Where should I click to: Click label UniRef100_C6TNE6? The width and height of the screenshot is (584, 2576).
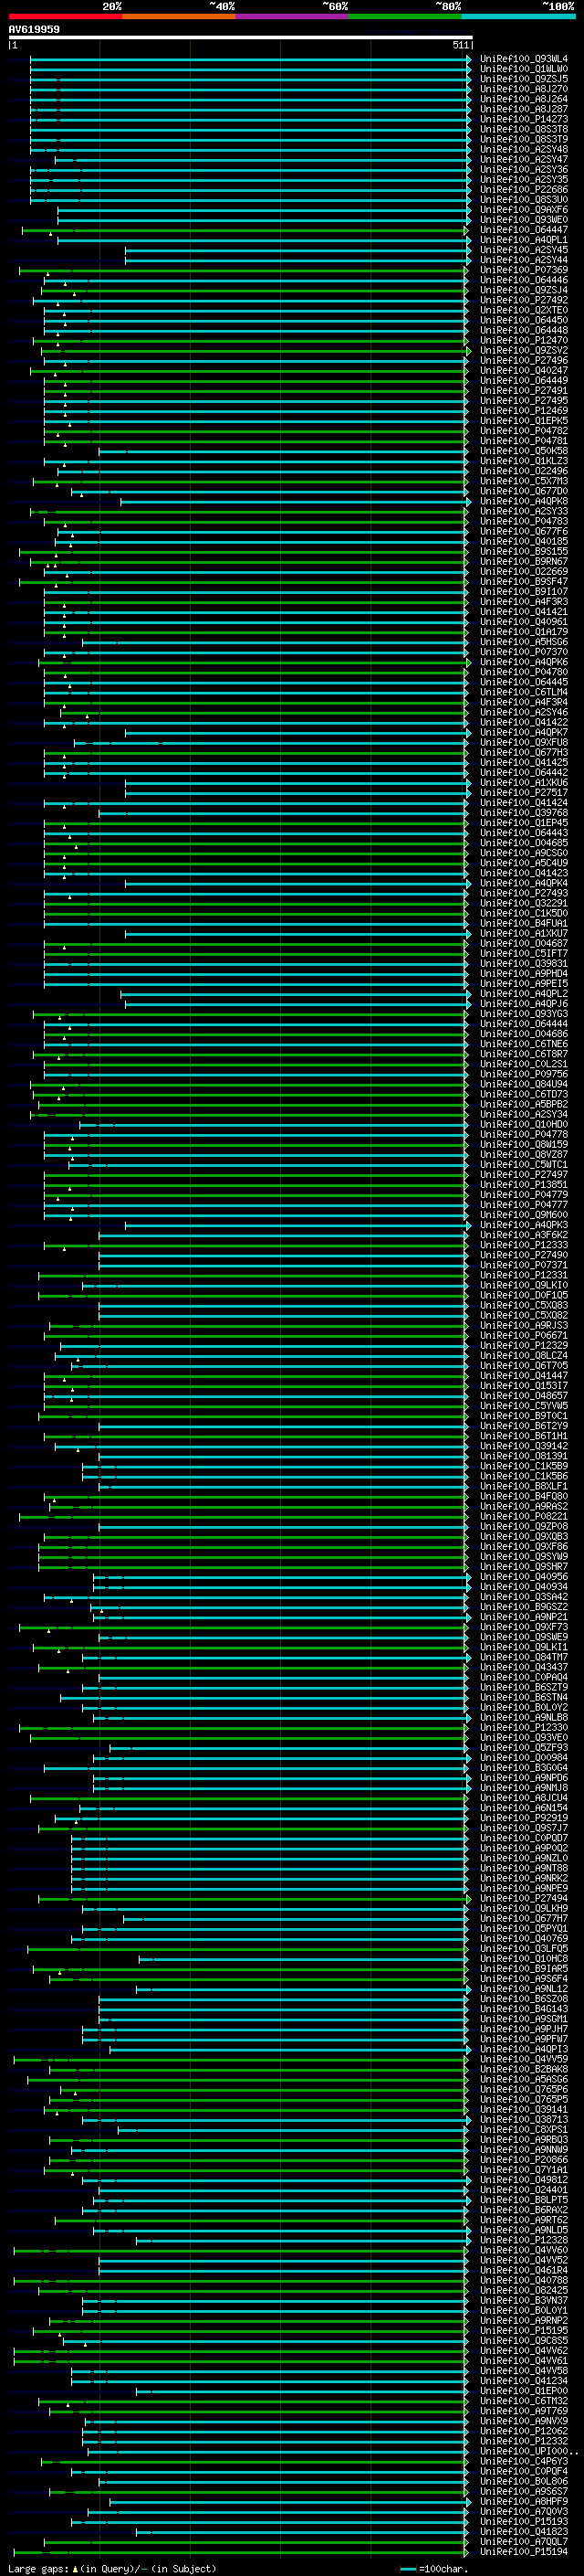[523, 1044]
